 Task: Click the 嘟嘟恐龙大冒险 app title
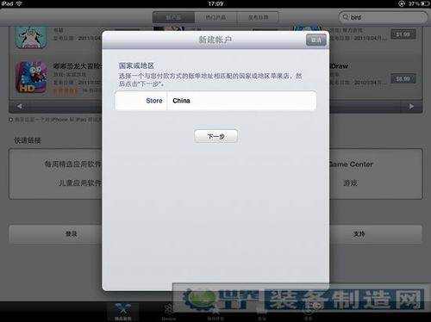coord(78,66)
